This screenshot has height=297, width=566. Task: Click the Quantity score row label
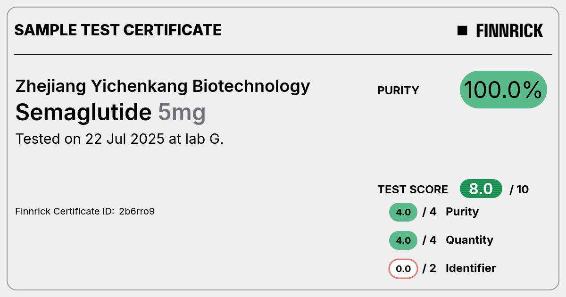click(469, 240)
